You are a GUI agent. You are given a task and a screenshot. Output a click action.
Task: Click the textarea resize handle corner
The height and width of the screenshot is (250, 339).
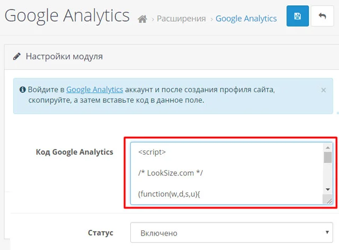click(328, 199)
